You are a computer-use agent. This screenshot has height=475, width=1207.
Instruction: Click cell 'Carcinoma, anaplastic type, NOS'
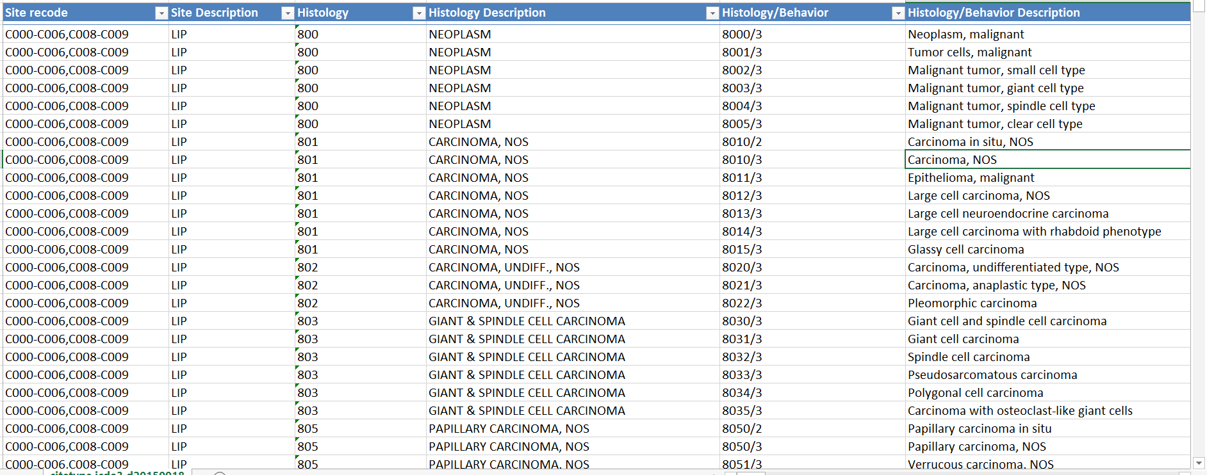1047,285
